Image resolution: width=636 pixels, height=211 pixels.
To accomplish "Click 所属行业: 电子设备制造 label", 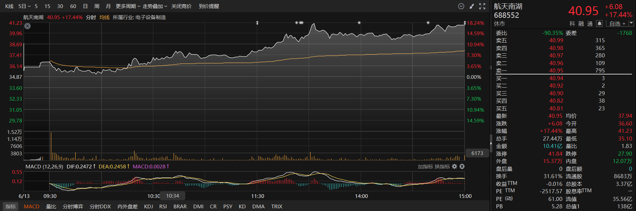I will point(139,17).
